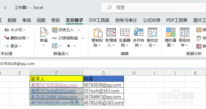This screenshot has width=206, height=109.
Task: Open the quick access toolbar customize arrow
Action: (x=5, y=8)
